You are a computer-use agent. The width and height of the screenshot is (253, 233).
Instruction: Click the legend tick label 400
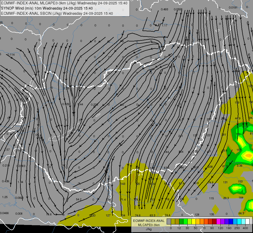pos(245,228)
